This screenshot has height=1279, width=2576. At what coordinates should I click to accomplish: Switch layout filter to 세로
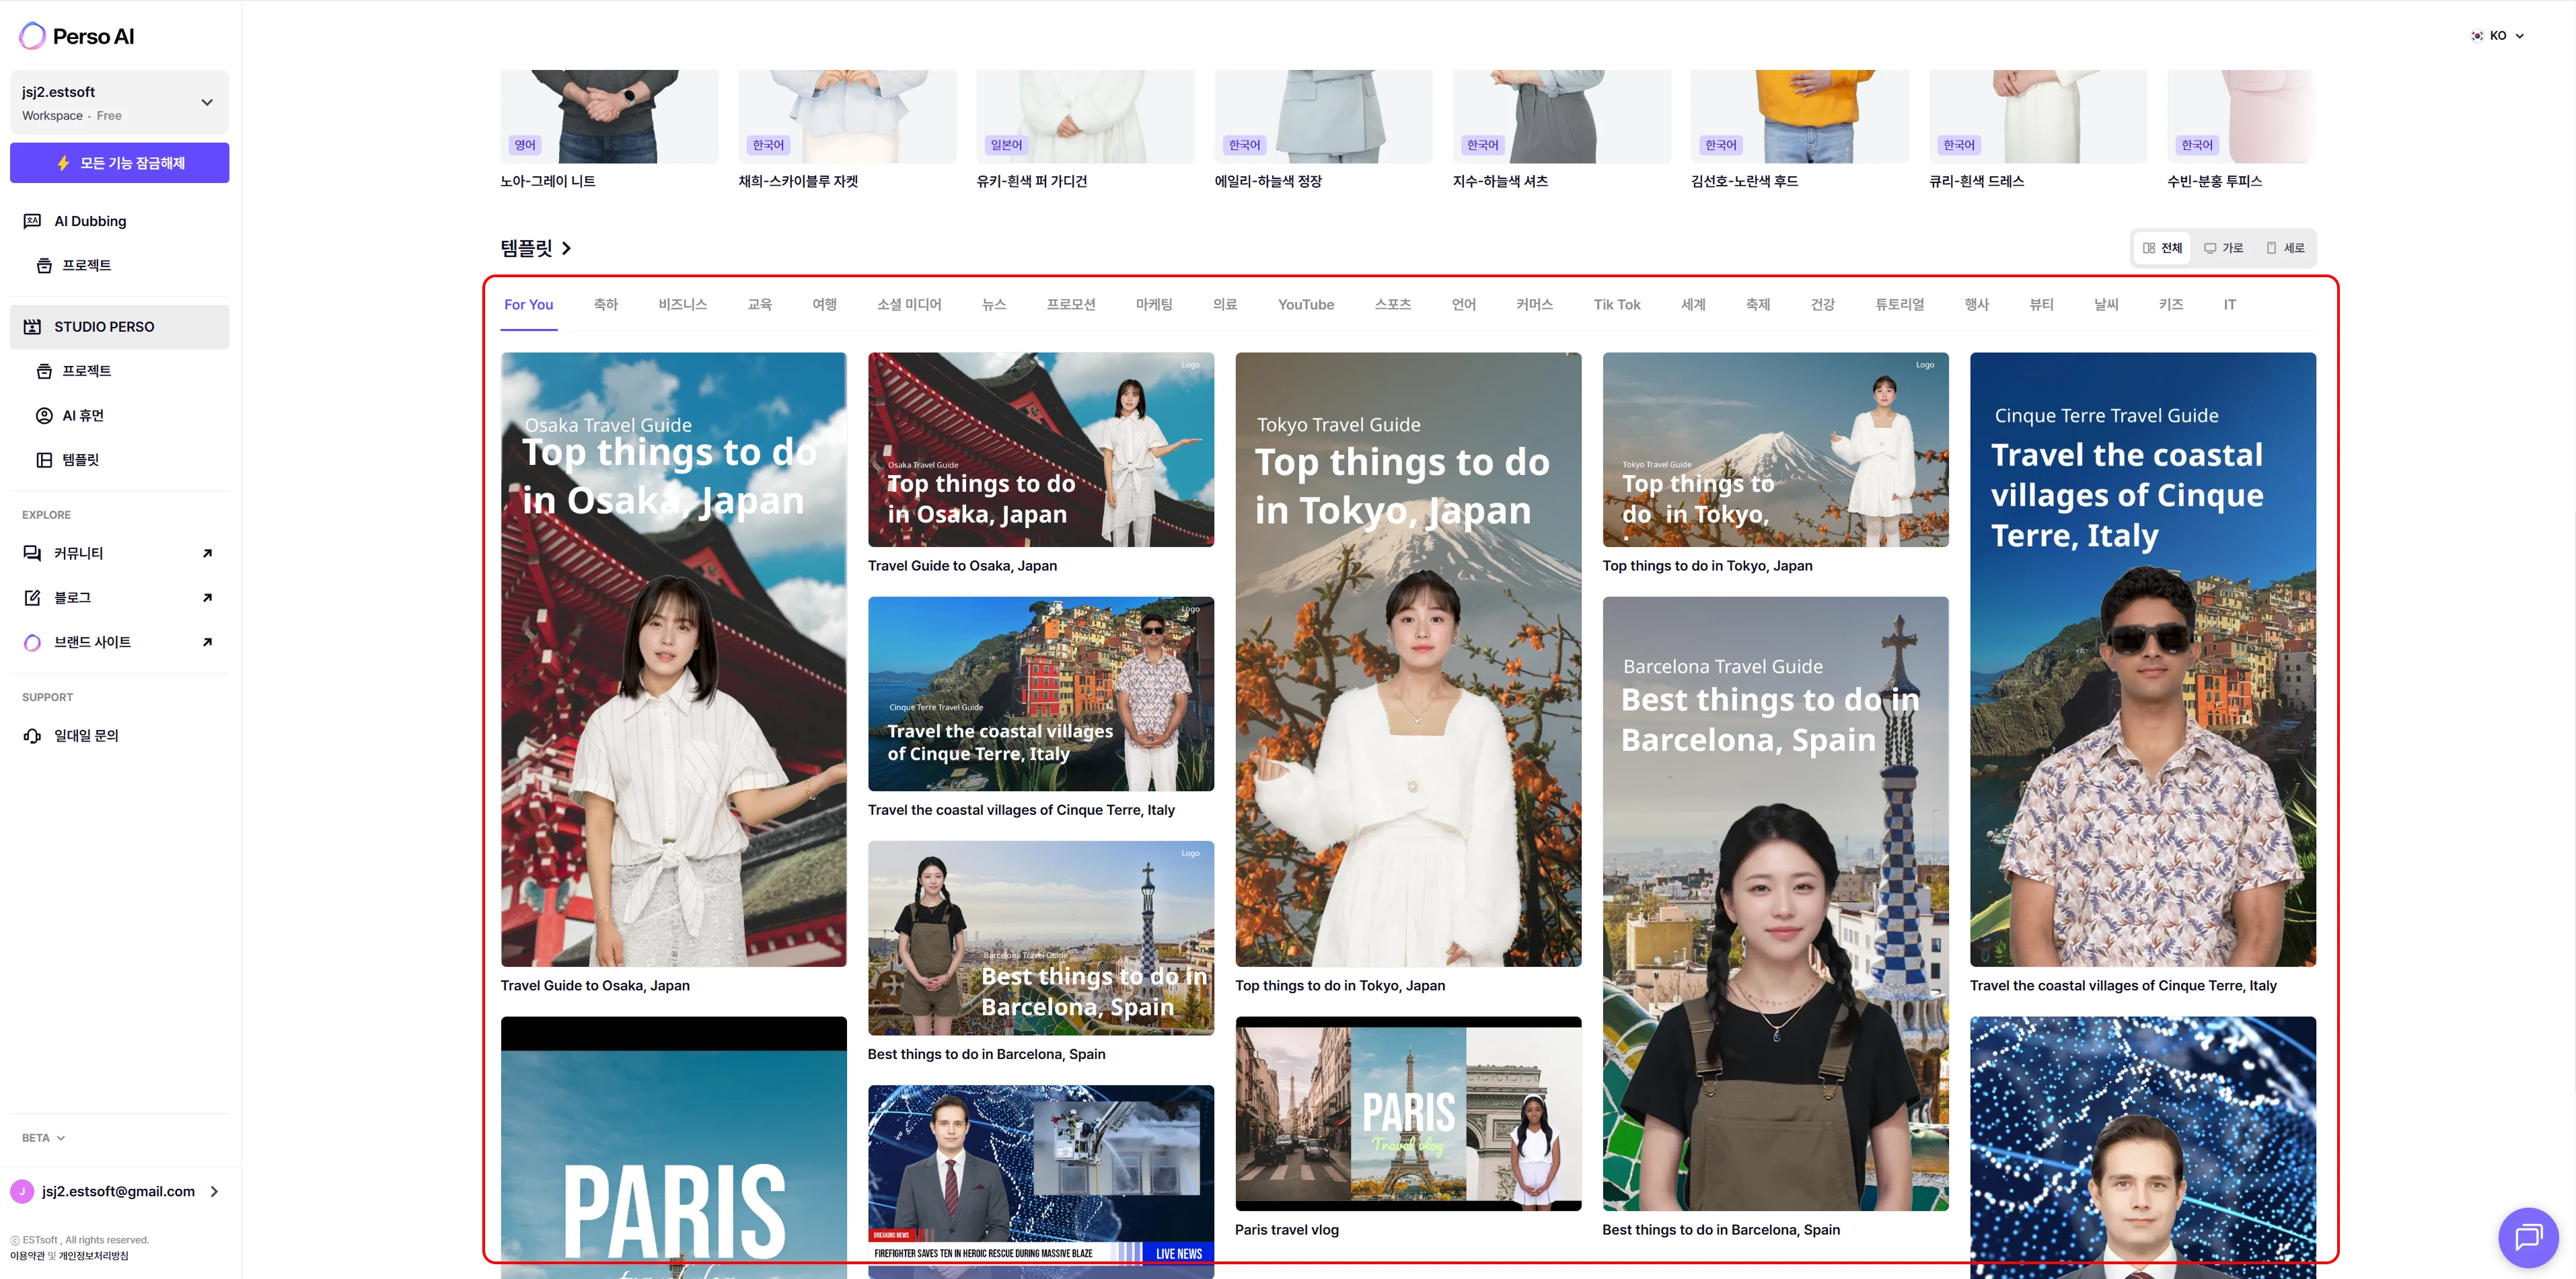(2285, 248)
